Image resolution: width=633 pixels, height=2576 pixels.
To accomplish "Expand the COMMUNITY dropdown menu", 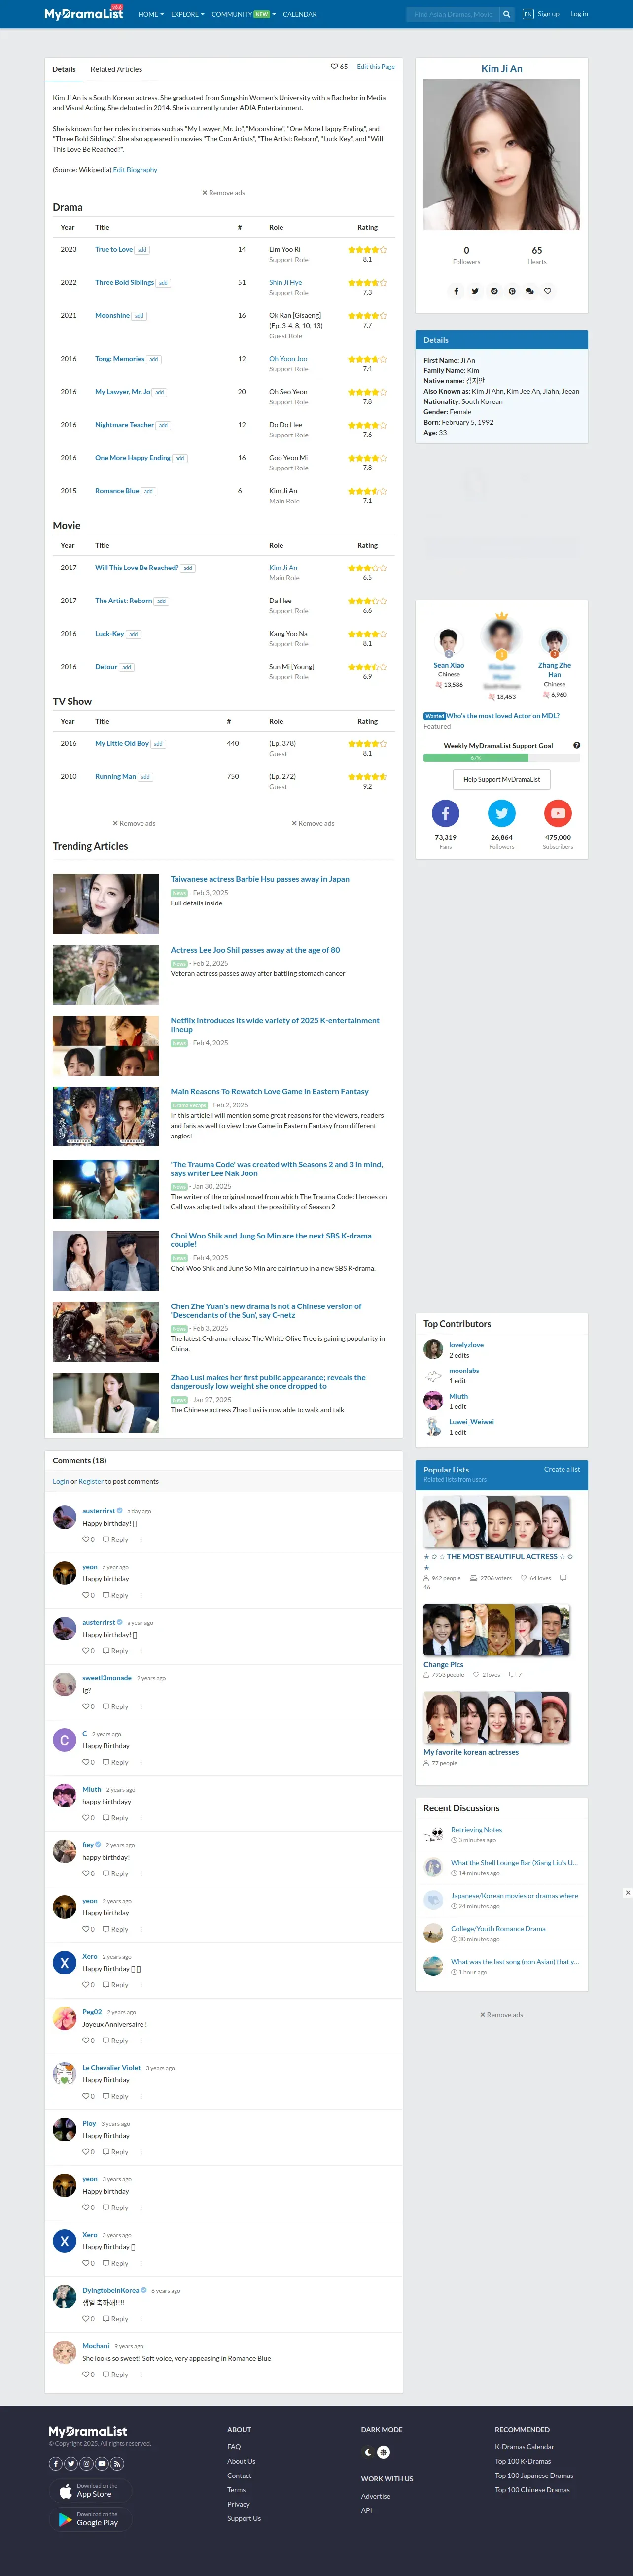I will (243, 14).
